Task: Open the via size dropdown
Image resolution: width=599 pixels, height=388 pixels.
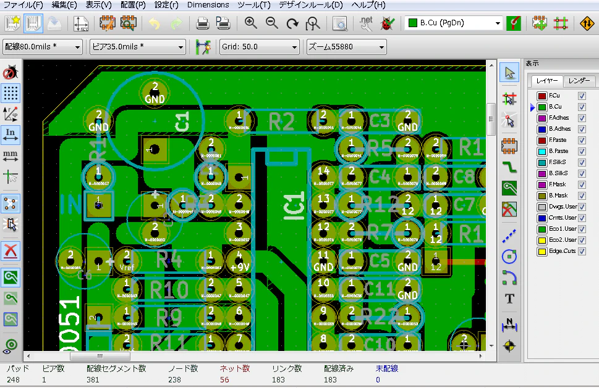Action: pyautogui.click(x=138, y=47)
